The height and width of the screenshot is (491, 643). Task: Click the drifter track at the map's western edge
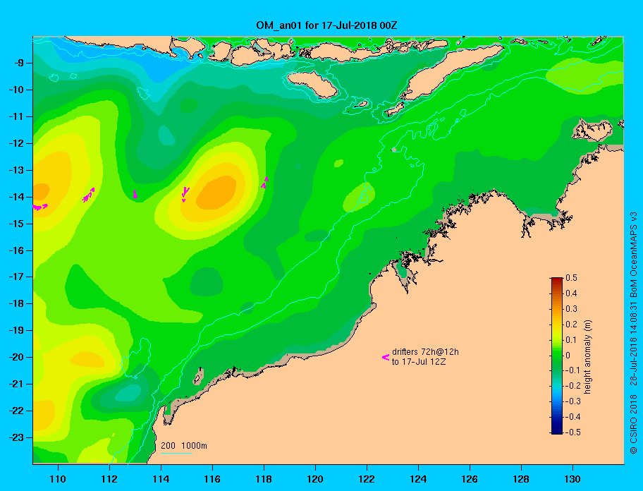[40, 207]
